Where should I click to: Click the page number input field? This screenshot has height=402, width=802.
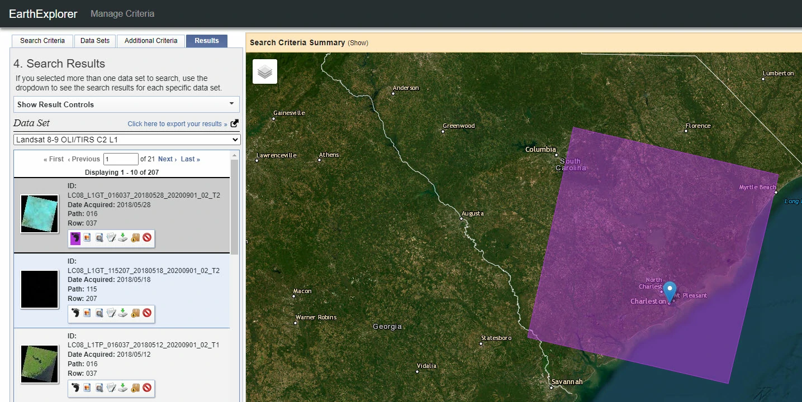click(121, 159)
